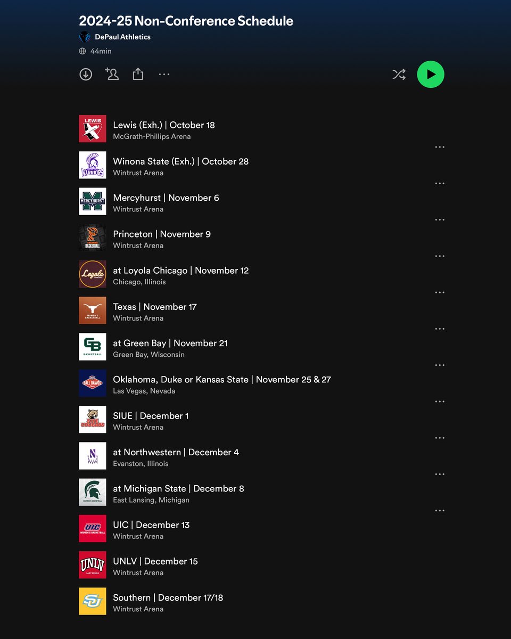This screenshot has height=639, width=511.
Task: Click Evanston, Illinois subtitle
Action: [141, 463]
